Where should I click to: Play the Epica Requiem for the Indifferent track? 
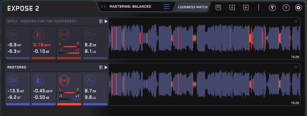tap(106, 21)
